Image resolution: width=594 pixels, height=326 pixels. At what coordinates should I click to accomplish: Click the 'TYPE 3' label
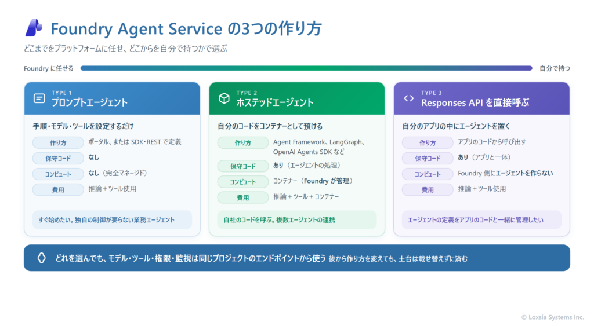pos(432,93)
